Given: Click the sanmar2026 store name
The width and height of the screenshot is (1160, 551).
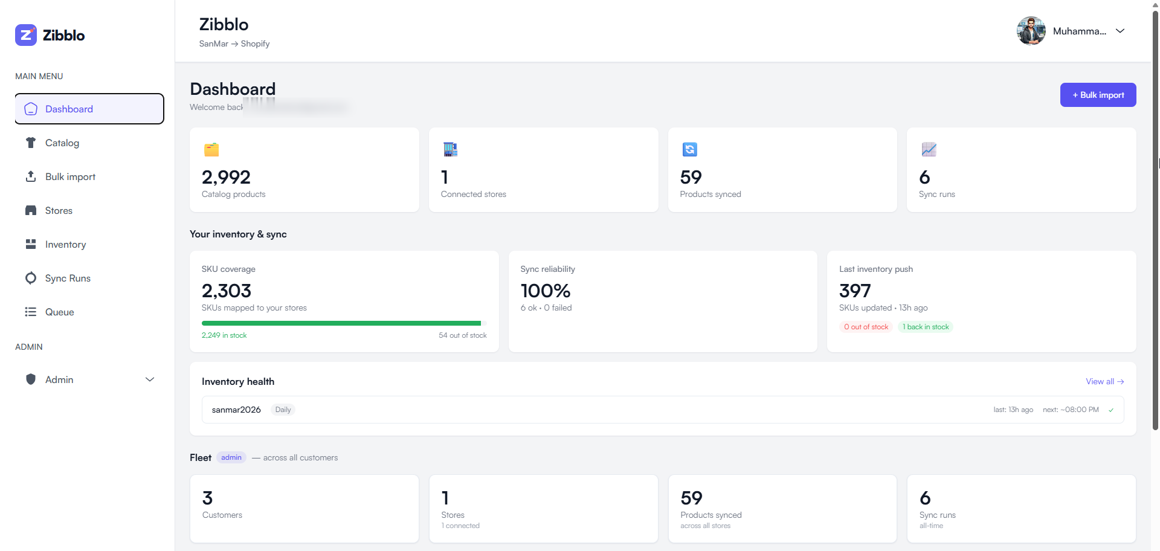Looking at the screenshot, I should [236, 410].
